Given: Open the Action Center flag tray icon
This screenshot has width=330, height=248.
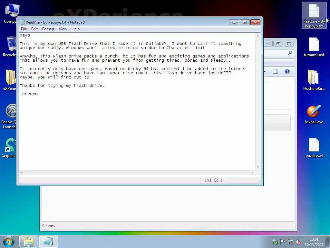Looking at the screenshot, I should pos(283,242).
